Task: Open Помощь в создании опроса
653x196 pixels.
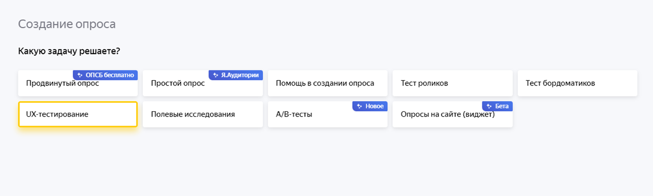Action: 327,83
